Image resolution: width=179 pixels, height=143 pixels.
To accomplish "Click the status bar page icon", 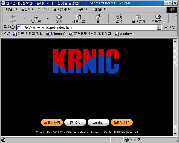I will tap(3, 140).
